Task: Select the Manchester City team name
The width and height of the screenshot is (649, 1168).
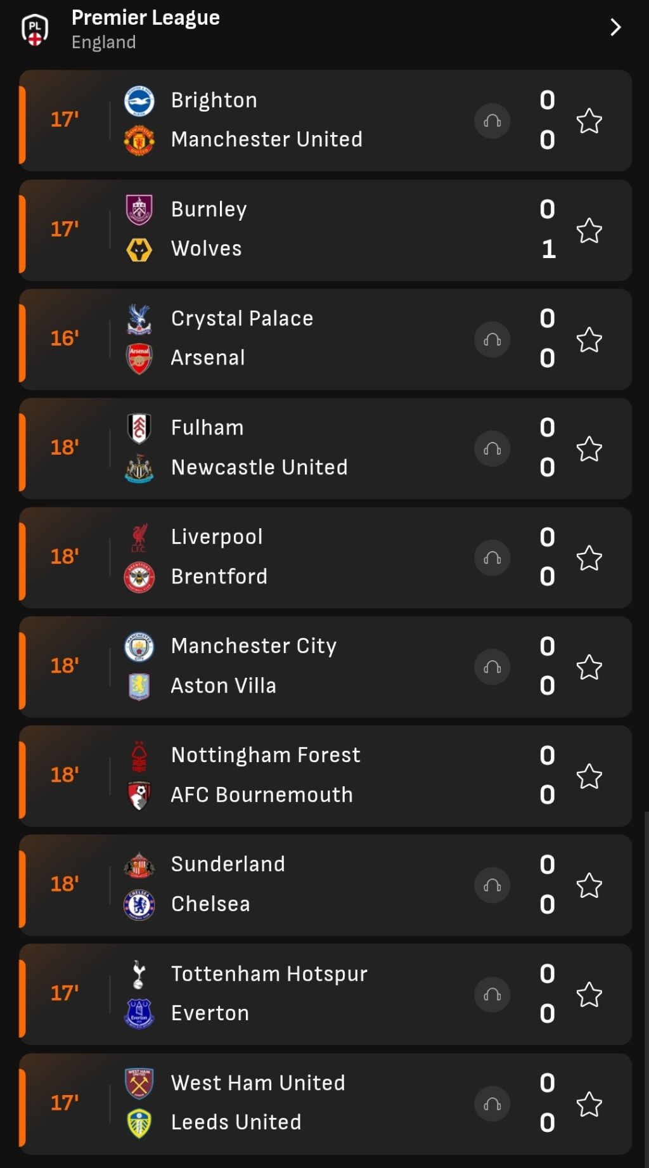Action: pyautogui.click(x=254, y=646)
